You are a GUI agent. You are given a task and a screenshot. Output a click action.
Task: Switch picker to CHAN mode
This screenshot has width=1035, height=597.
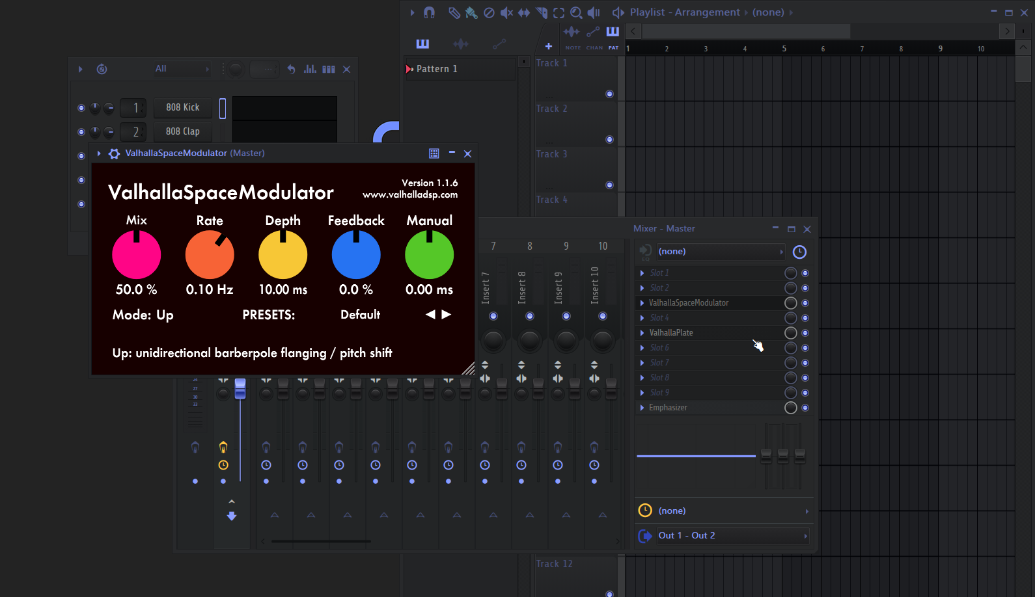[x=594, y=36]
